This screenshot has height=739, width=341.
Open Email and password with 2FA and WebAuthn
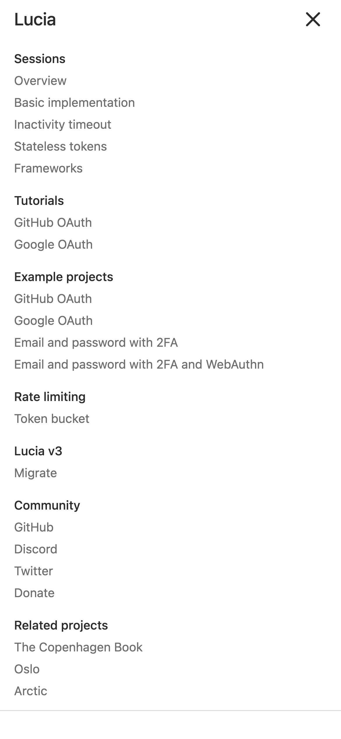[139, 365]
